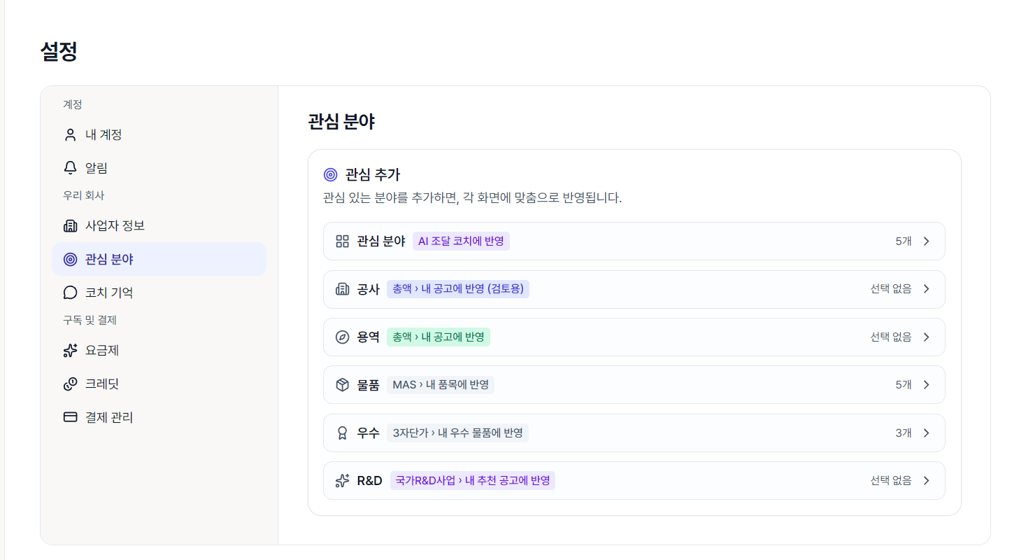The height and width of the screenshot is (560, 1026).
Task: Click 선택 없음 in the 공사 row
Action: coord(891,289)
